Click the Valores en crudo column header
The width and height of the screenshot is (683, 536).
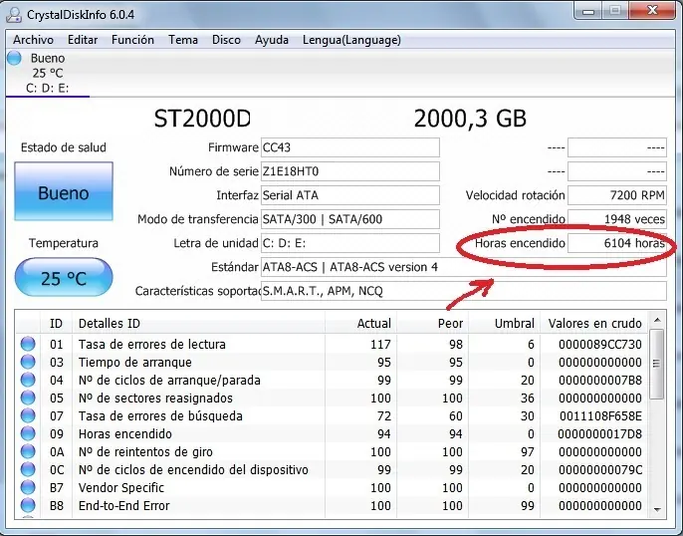pyautogui.click(x=594, y=323)
